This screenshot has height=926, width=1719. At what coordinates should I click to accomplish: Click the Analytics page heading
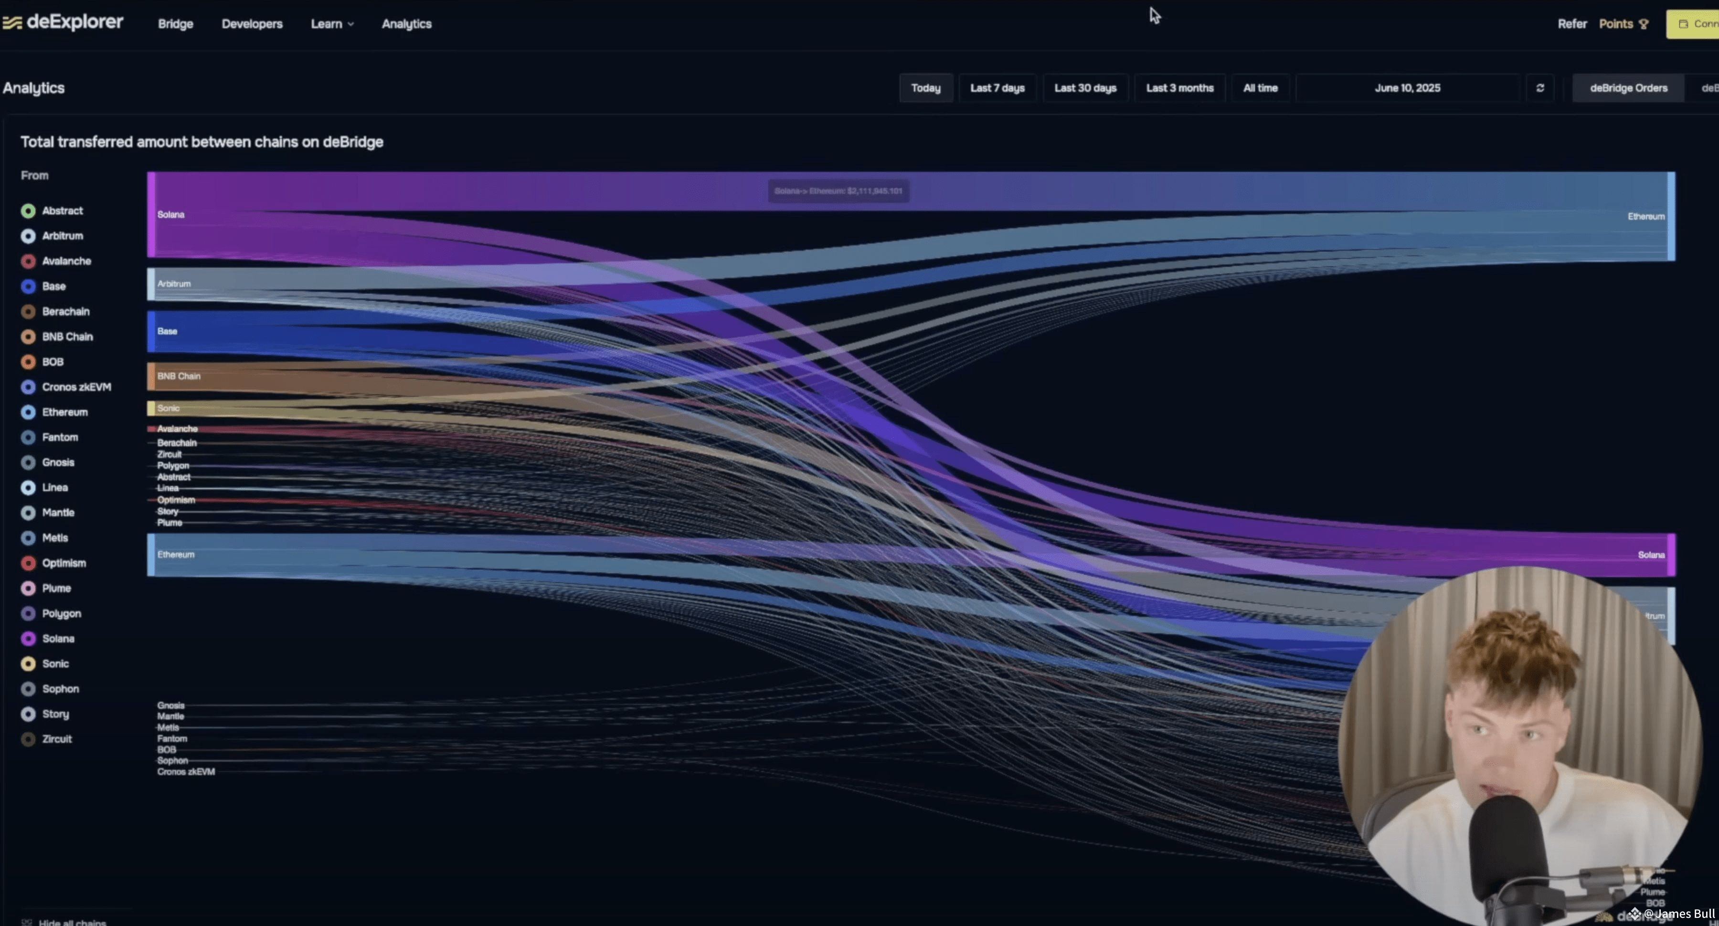[x=33, y=88]
